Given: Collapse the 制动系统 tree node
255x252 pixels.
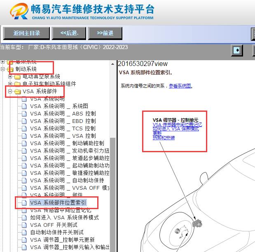Looking at the screenshot, I should [2, 69].
